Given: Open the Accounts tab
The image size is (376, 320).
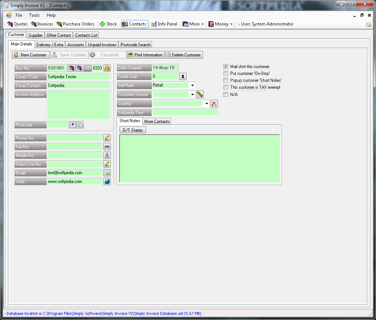Looking at the screenshot, I should click(75, 45).
